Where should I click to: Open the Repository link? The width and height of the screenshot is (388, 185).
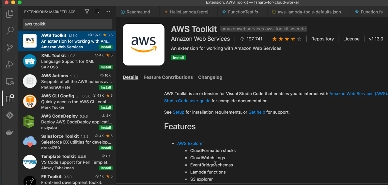tap(322, 39)
